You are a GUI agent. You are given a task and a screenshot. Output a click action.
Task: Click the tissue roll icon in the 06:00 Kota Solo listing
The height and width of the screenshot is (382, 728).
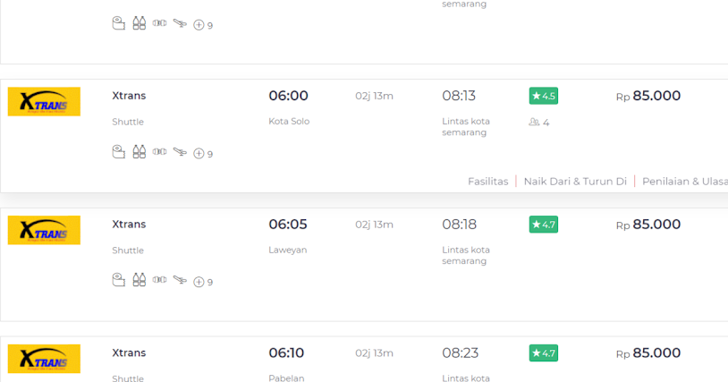pyautogui.click(x=118, y=152)
